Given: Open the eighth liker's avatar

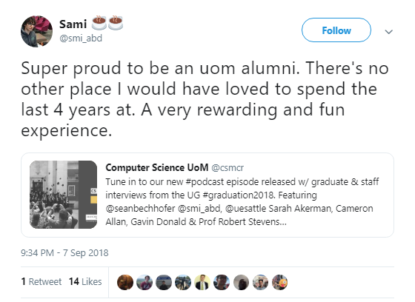Looking at the screenshot, I should (x=260, y=282).
